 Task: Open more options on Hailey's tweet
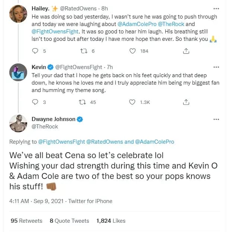click(x=216, y=8)
